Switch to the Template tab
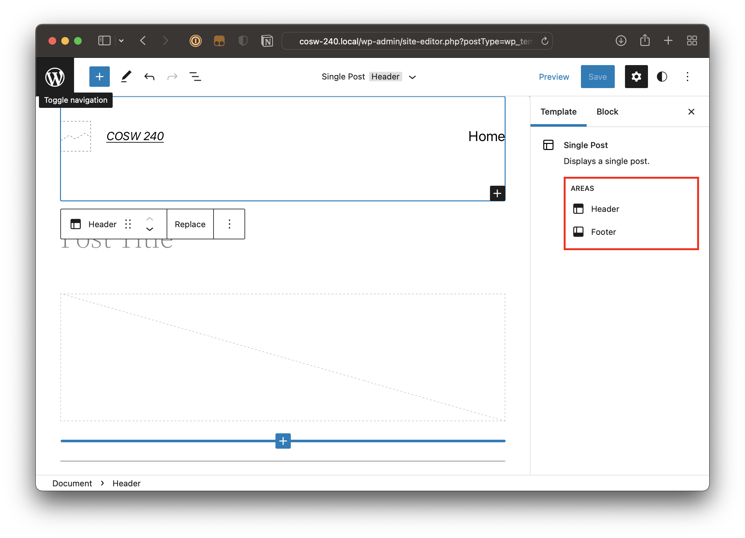 pyautogui.click(x=558, y=112)
